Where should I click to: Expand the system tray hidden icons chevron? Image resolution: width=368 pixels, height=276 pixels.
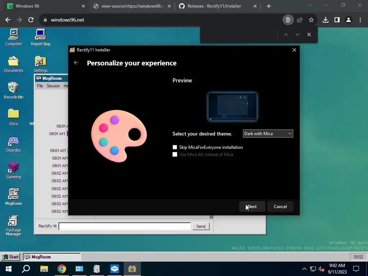pyautogui.click(x=304, y=269)
